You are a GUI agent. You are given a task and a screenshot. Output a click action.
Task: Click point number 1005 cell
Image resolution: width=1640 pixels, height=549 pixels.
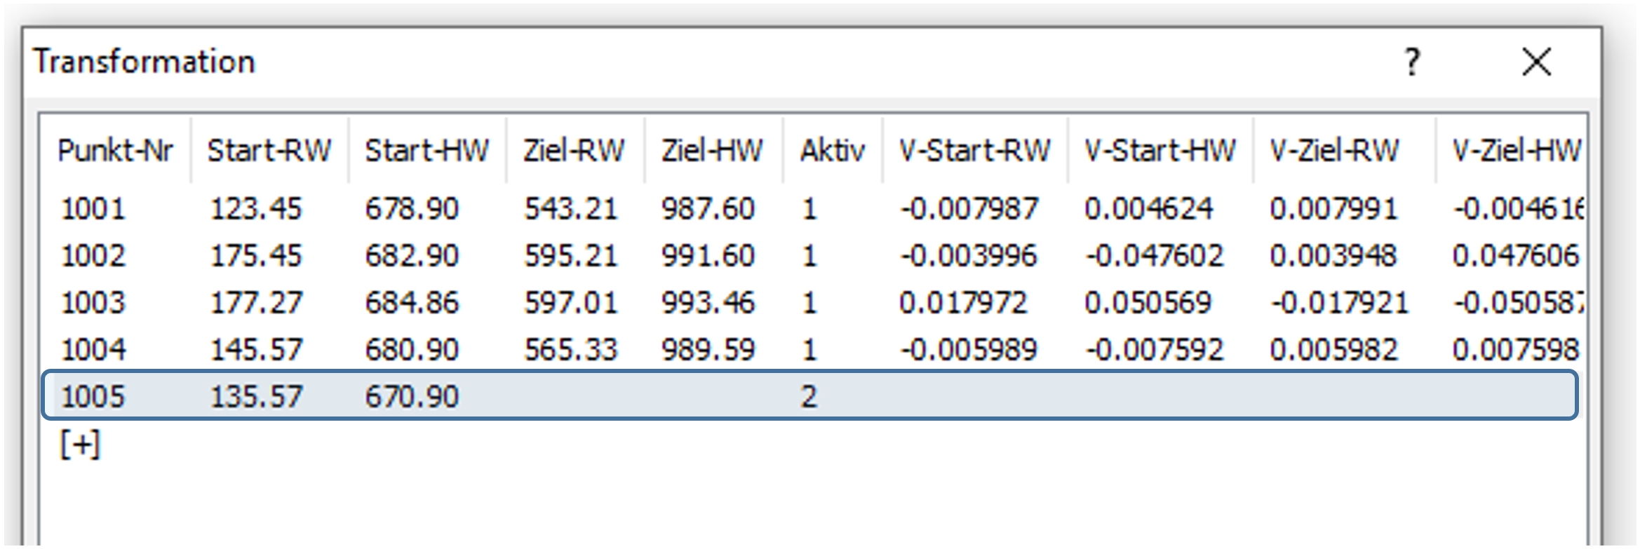pyautogui.click(x=93, y=397)
